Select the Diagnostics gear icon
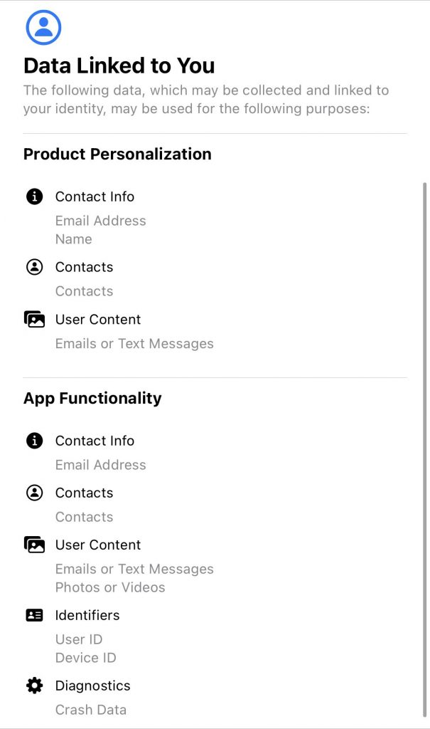Viewport: 430px width, 729px height. (33, 686)
